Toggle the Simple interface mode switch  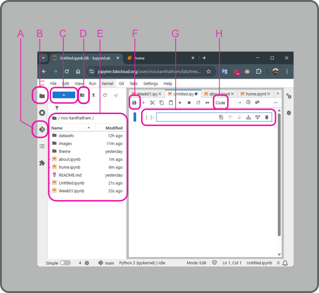[65, 263]
